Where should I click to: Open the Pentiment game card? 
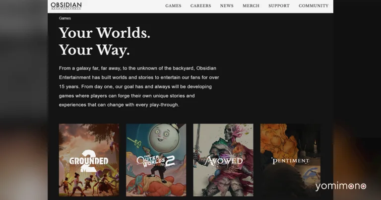click(290, 160)
